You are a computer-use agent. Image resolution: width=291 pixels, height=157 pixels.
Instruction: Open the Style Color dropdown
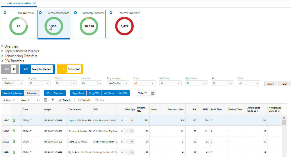click(205, 83)
